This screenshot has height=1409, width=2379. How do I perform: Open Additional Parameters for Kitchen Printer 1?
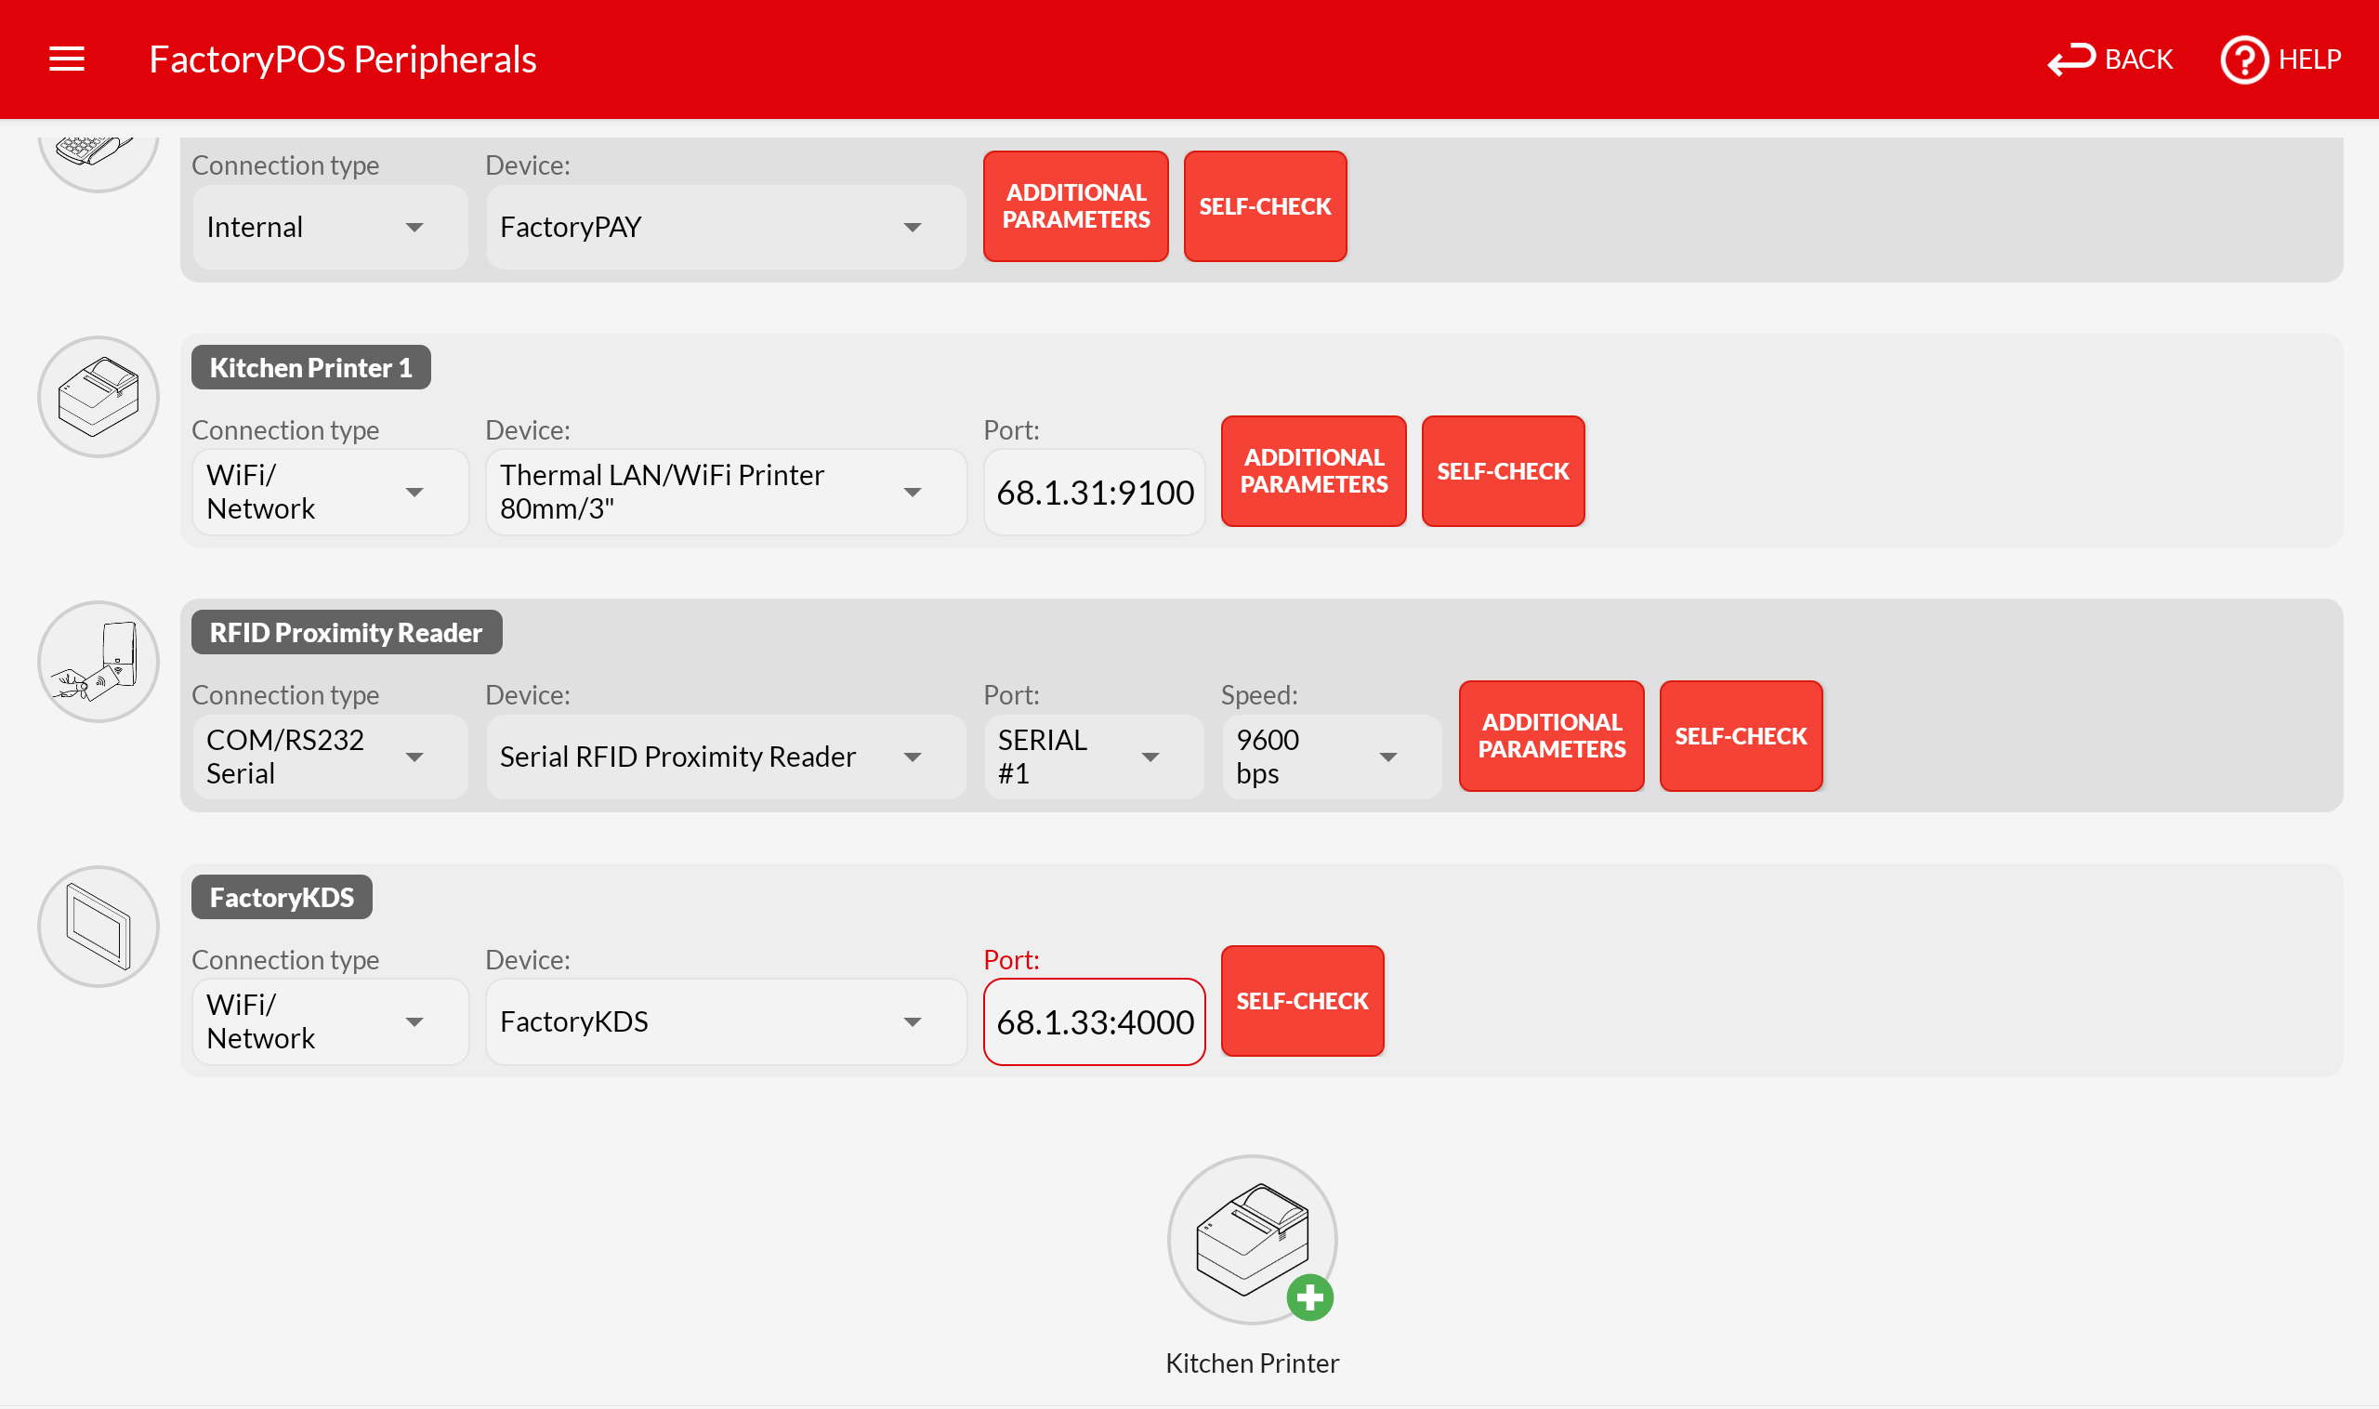click(x=1313, y=471)
